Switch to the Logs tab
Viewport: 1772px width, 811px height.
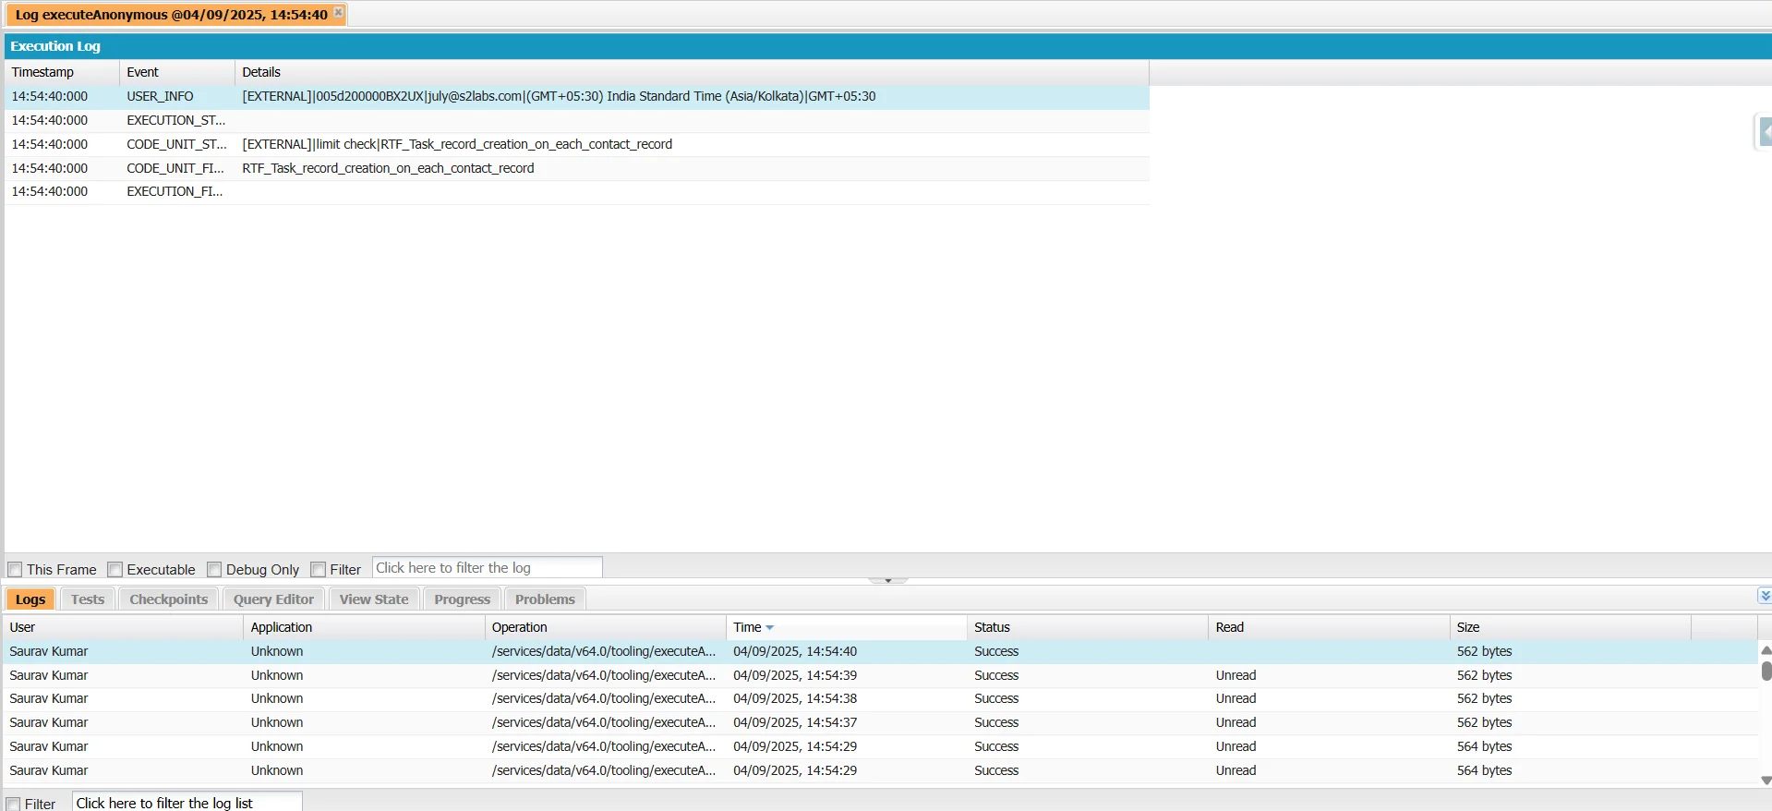point(30,599)
